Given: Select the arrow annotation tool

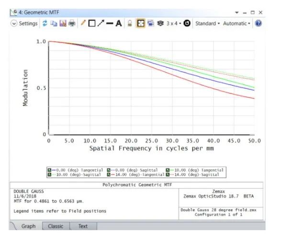Looking at the screenshot, I should pyautogui.click(x=101, y=23).
